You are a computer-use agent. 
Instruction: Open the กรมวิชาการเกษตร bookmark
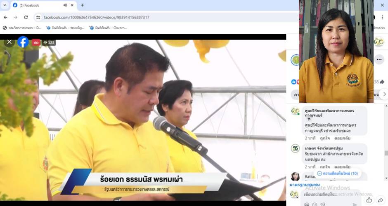tap(22, 28)
